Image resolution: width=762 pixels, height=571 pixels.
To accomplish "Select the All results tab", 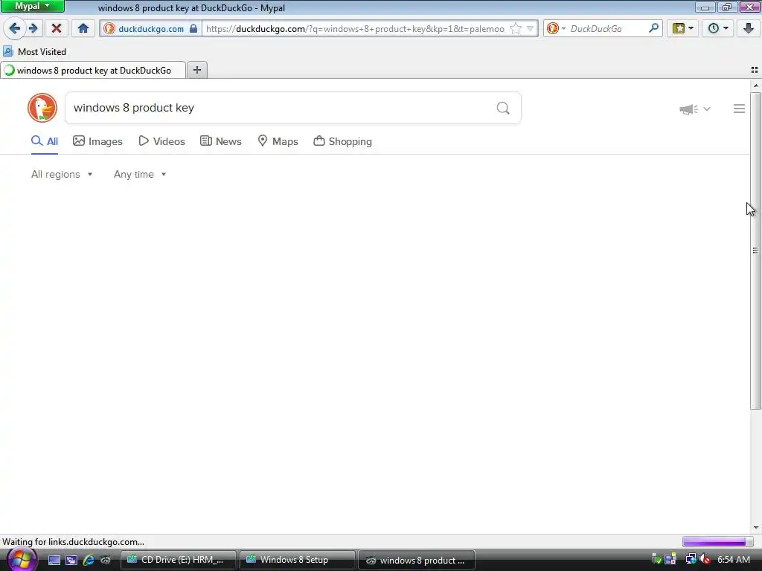I will pyautogui.click(x=45, y=141).
